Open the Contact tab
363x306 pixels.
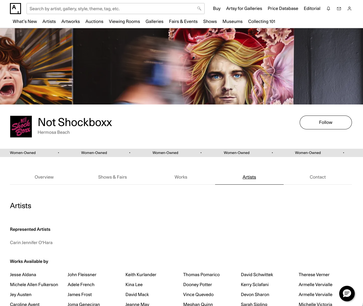pos(318,177)
